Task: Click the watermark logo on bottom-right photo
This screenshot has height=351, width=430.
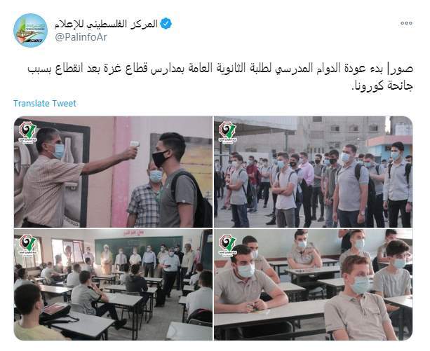Action: tap(227, 245)
